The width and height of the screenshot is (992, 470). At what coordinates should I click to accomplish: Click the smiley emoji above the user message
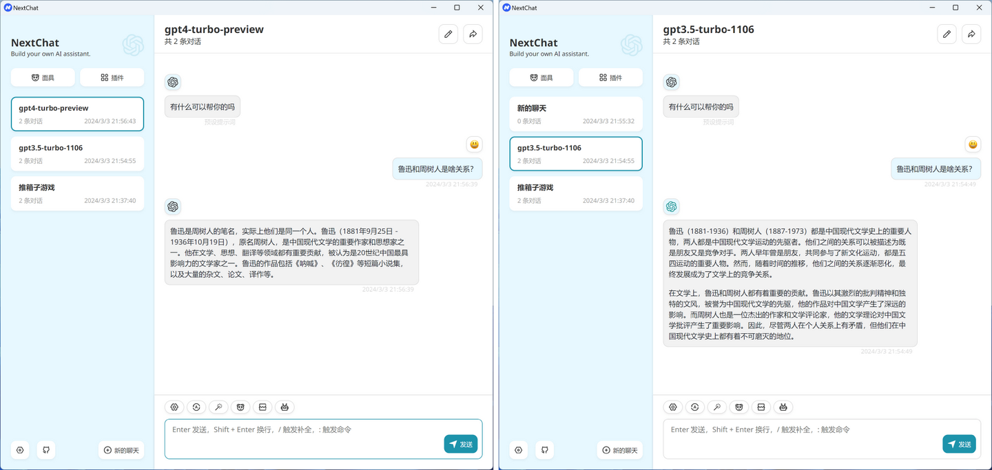[x=474, y=145]
